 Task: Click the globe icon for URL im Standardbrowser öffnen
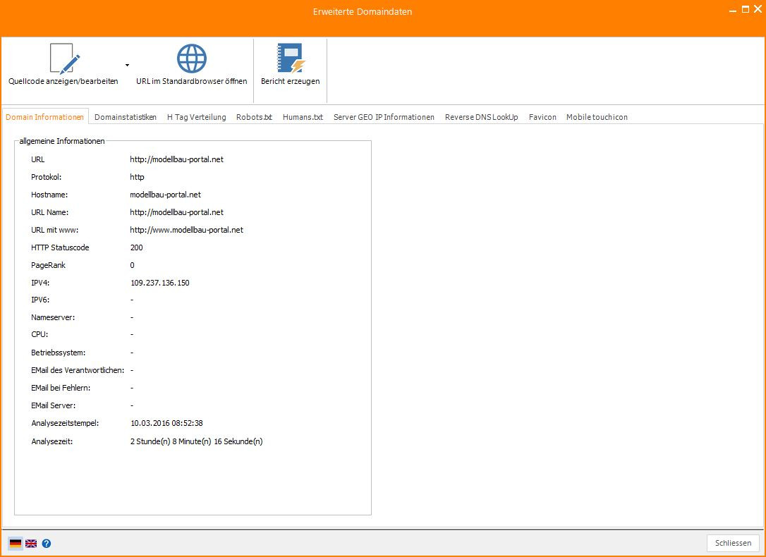pyautogui.click(x=192, y=59)
